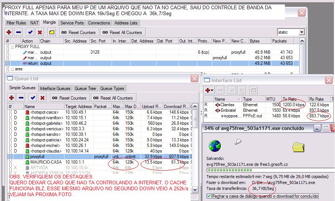Click the comment icon in Interface List toolbar
The height and width of the screenshot is (201, 335).
tap(253, 90)
